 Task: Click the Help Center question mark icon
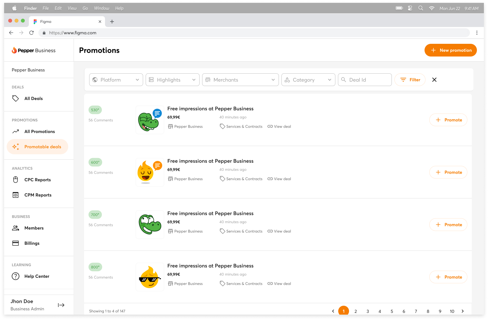[16, 276]
